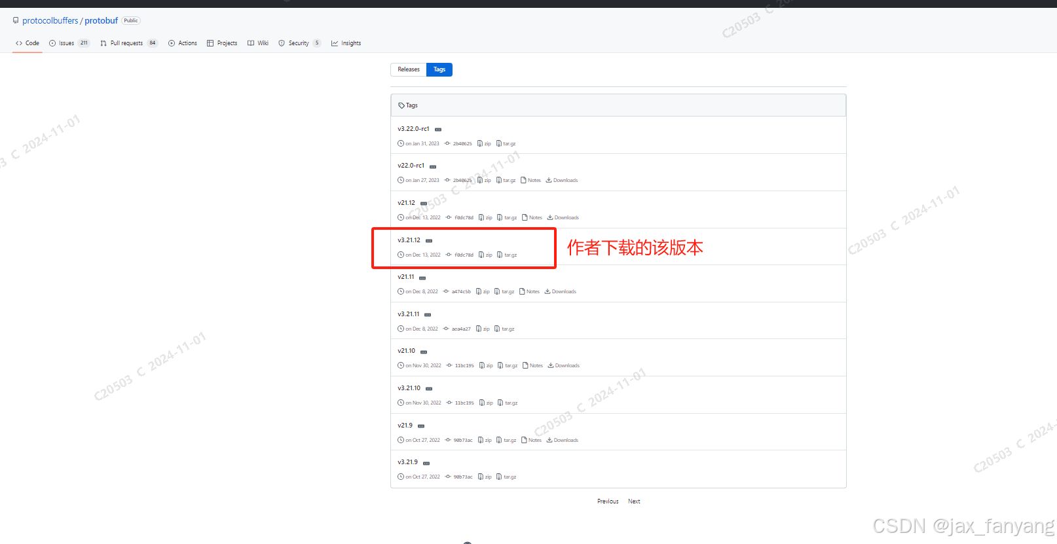Download tar.gz for v3.21.11
Viewport: 1057px width, 544px height.
(505, 329)
